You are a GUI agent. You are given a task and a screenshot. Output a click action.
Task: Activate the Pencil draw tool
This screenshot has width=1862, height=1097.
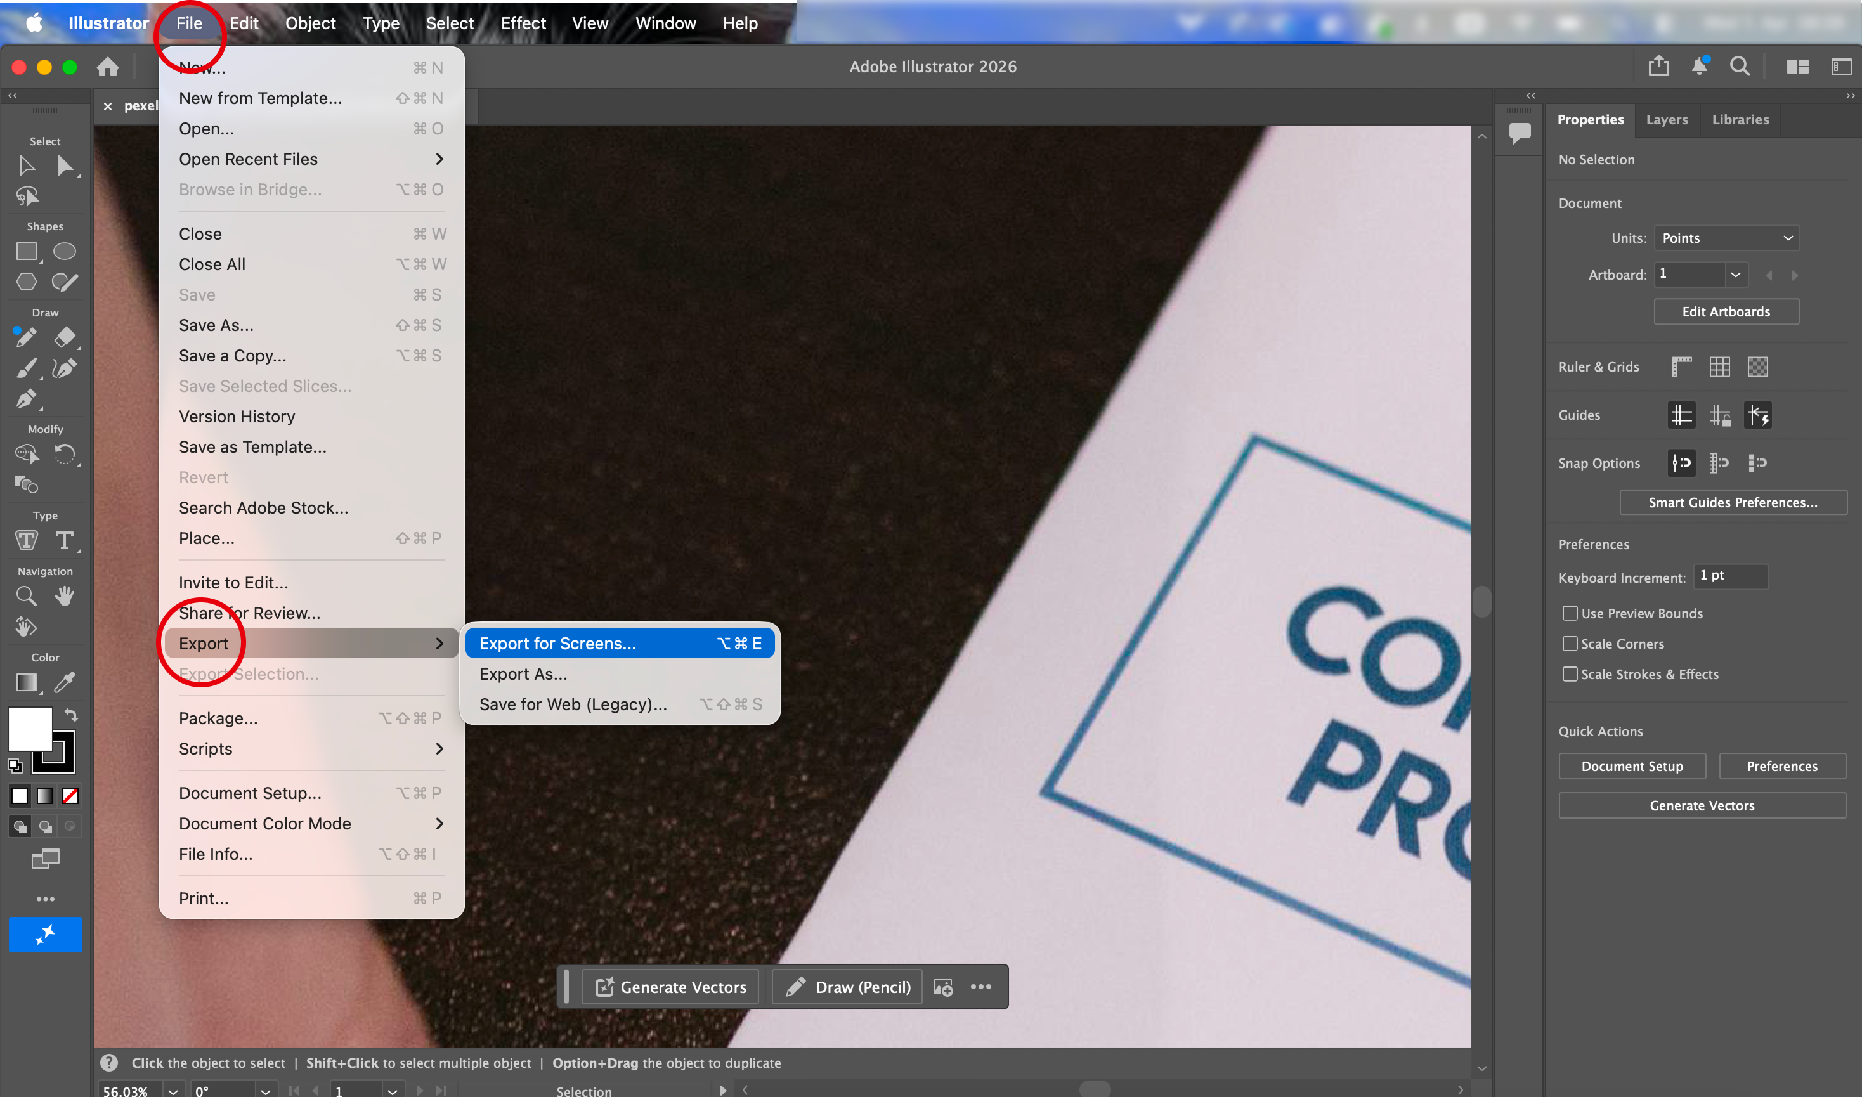click(27, 337)
